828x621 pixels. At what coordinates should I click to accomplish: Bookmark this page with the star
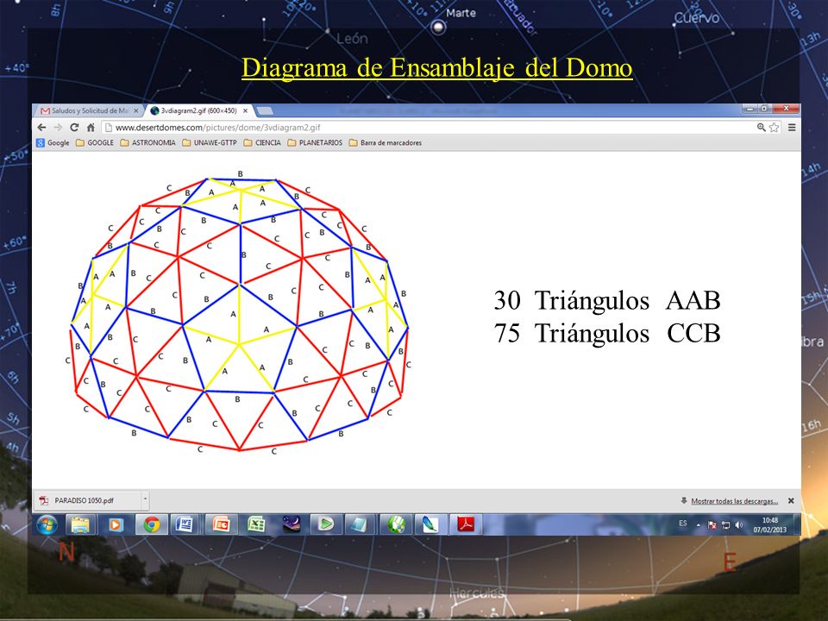coord(775,128)
